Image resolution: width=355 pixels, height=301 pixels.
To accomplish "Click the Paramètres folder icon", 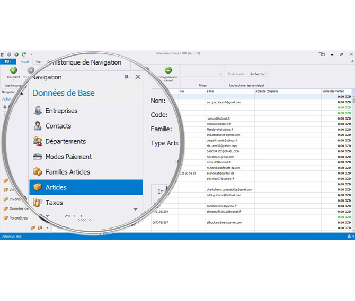I will pyautogui.click(x=6, y=218).
